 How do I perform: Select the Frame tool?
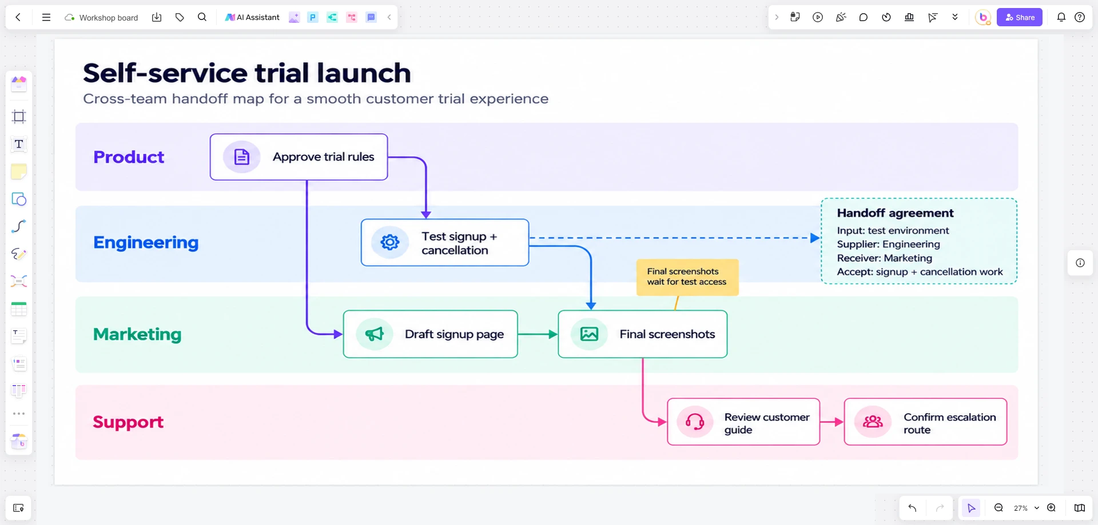coord(19,117)
